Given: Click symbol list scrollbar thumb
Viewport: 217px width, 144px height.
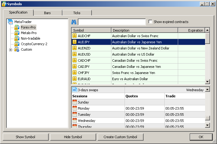Looking at the screenshot, I should click(207, 38).
